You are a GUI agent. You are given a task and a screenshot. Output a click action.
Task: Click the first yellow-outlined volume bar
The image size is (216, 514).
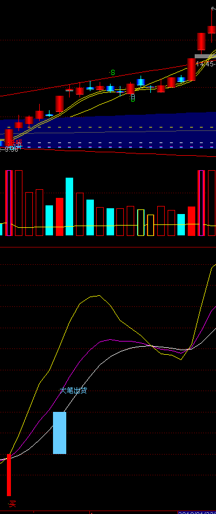tap(141, 223)
